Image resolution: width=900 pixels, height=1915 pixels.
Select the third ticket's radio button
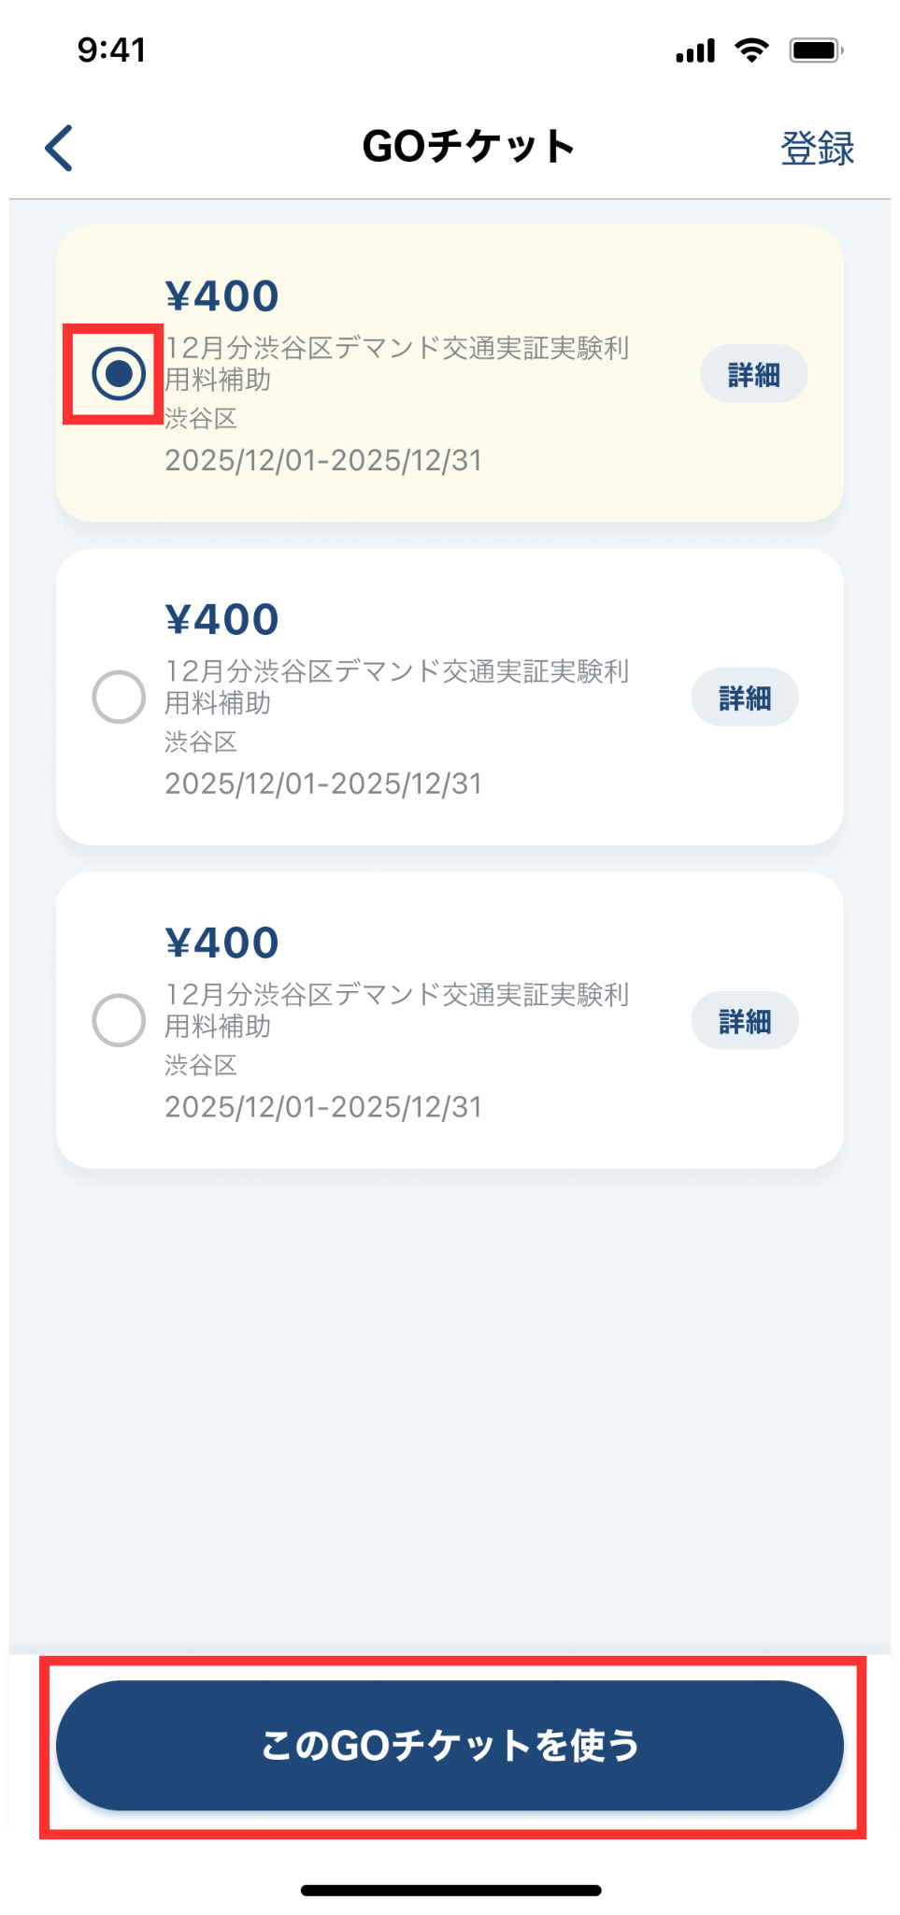(119, 1020)
